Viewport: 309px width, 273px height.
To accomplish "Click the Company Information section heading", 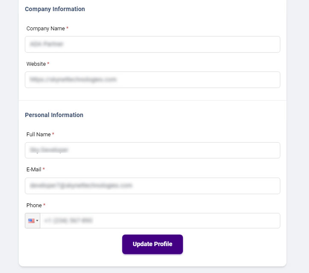I will pyautogui.click(x=55, y=9).
